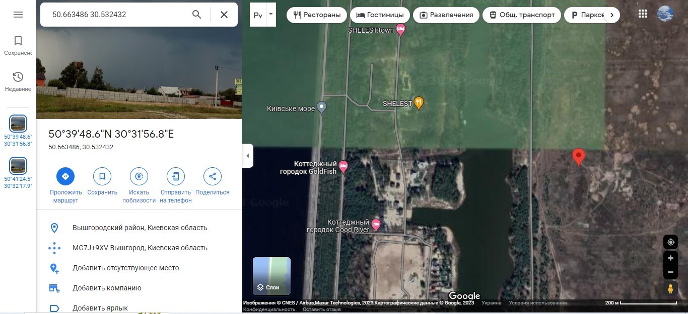Open Оставить отзыв link
Screen dimensions: 688x314
point(322,309)
